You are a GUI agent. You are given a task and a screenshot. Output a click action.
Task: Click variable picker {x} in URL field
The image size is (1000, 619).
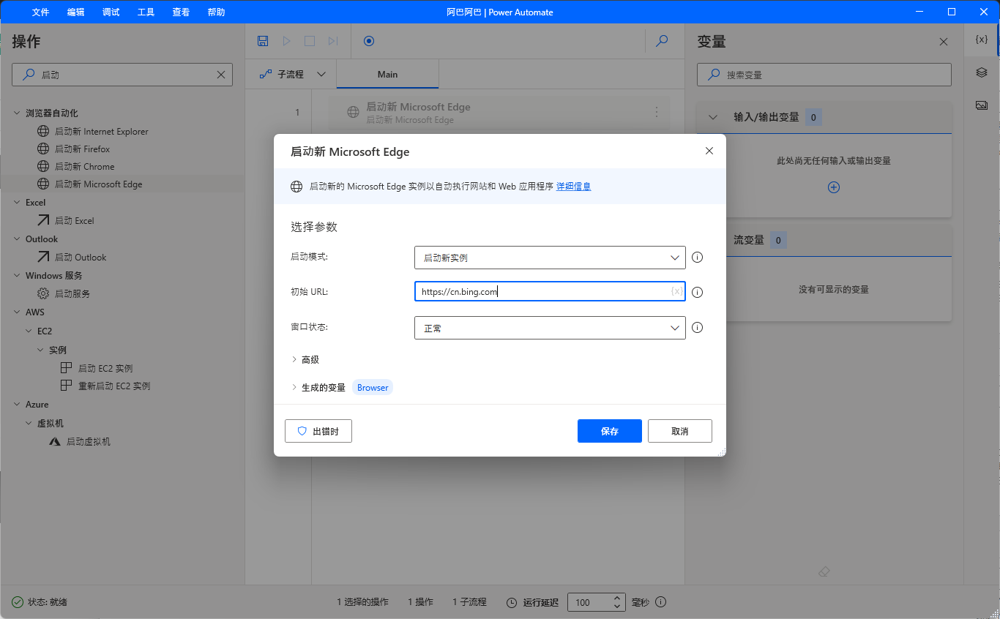[x=676, y=292]
